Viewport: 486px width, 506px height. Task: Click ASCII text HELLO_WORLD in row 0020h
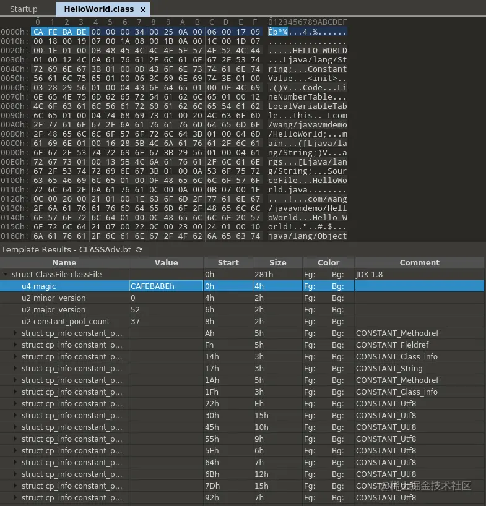(x=319, y=51)
